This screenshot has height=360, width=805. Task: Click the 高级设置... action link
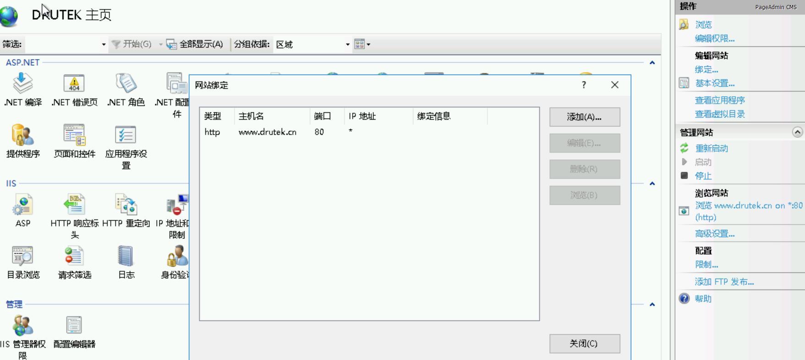(x=715, y=234)
